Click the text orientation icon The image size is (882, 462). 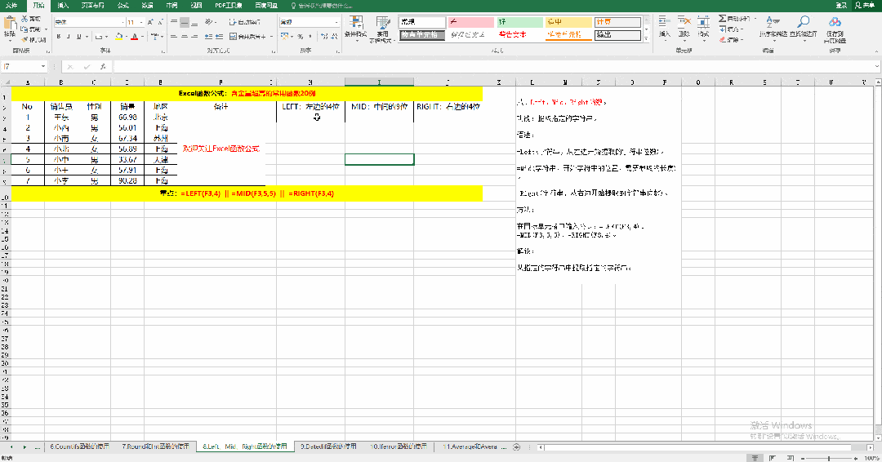(x=209, y=22)
